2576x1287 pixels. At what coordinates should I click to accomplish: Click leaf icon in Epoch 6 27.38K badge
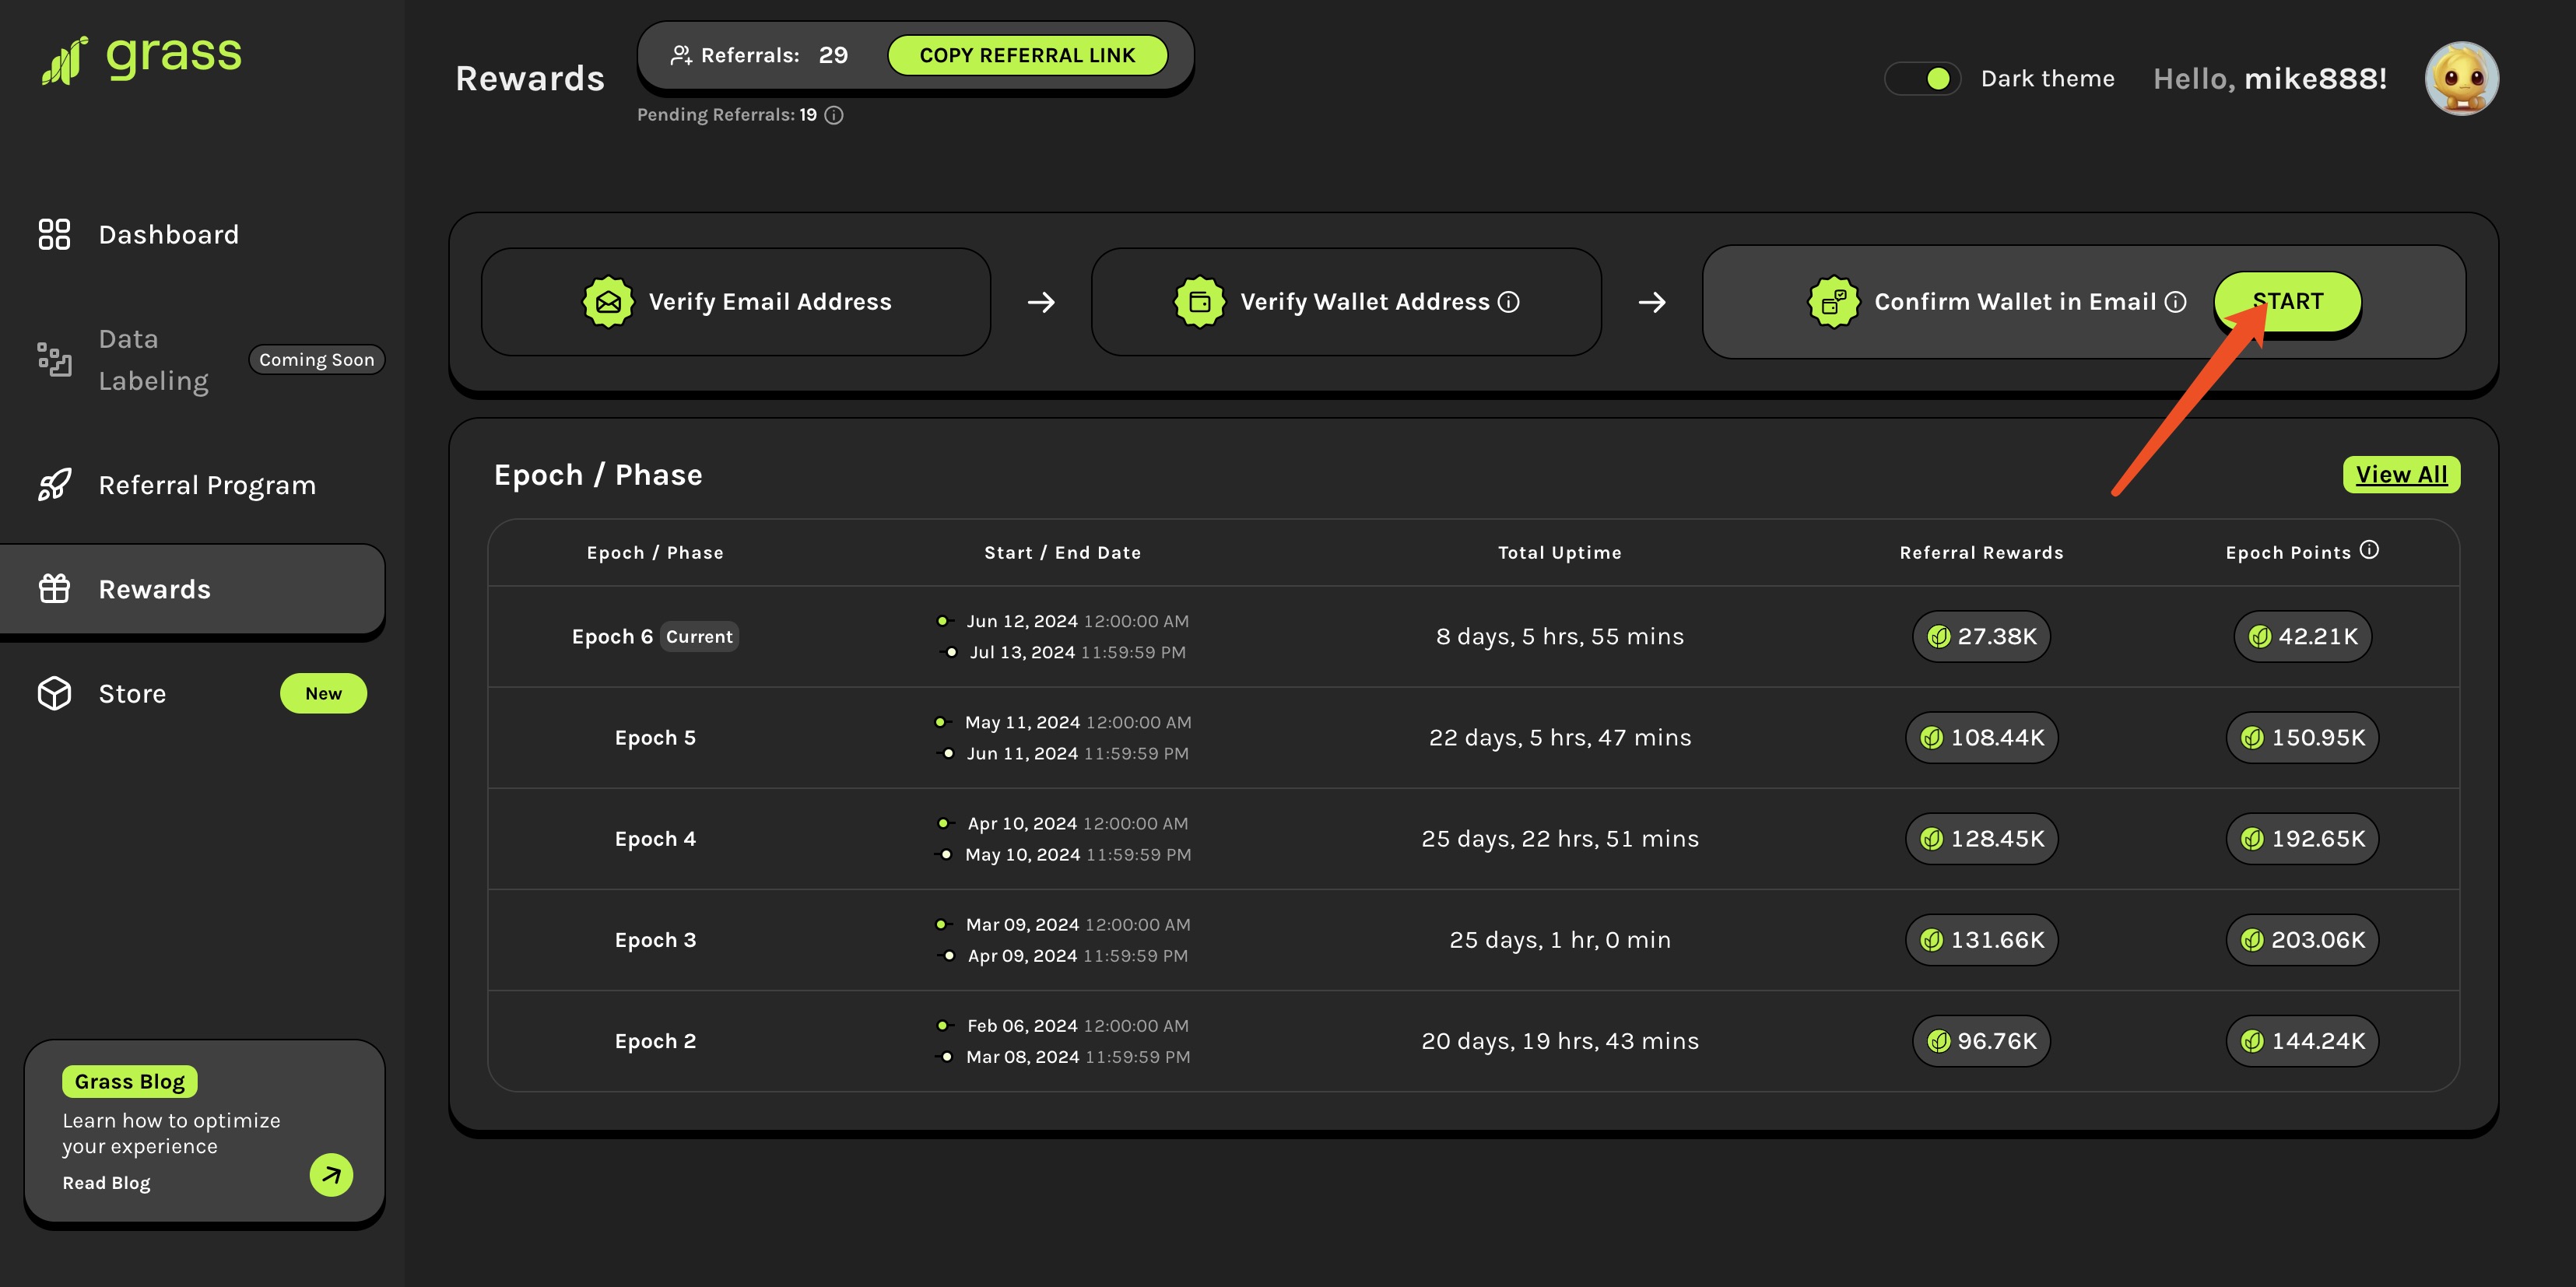tap(1938, 637)
